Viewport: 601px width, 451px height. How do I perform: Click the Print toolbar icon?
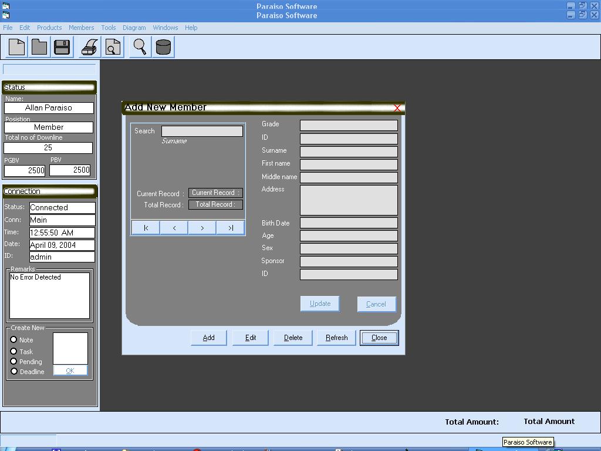(x=90, y=47)
